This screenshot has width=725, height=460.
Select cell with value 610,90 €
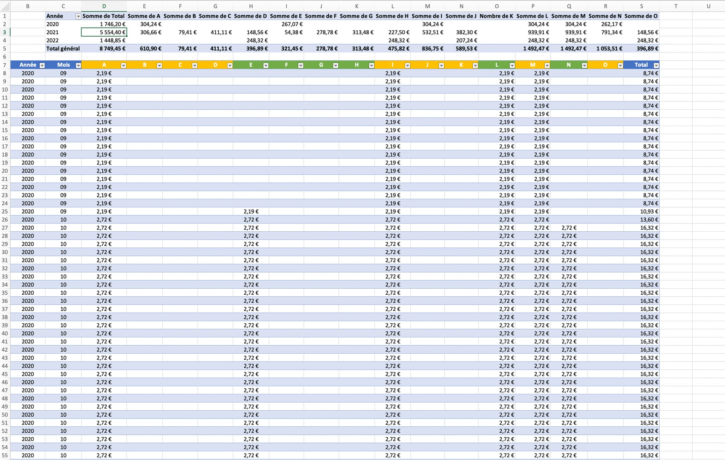144,49
